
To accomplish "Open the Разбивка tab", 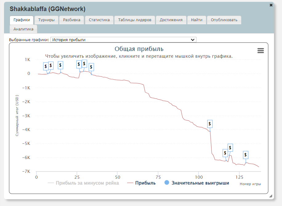I will pos(72,20).
